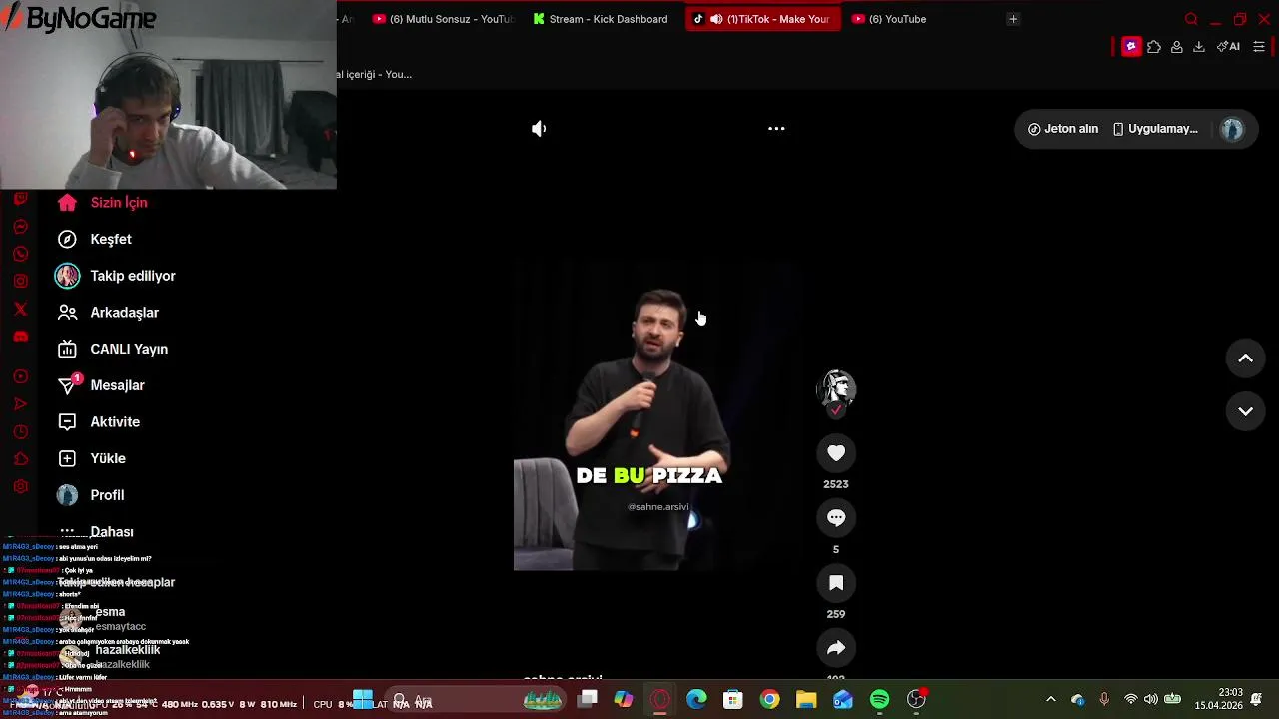
Task: Click the browser tab search icon
Action: (1191, 19)
